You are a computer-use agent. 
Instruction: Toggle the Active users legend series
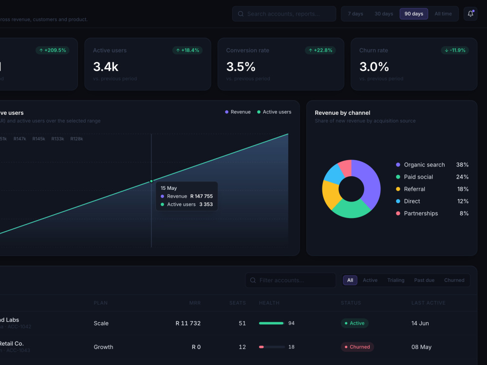pyautogui.click(x=274, y=112)
